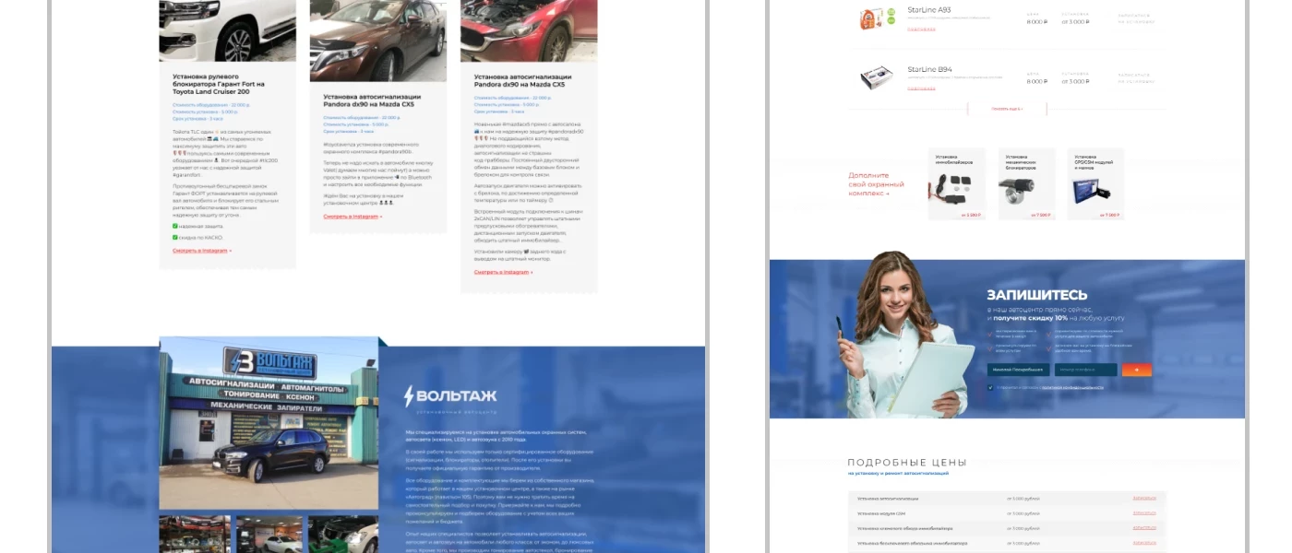Click the red Mazda CX5 photo

[529, 29]
